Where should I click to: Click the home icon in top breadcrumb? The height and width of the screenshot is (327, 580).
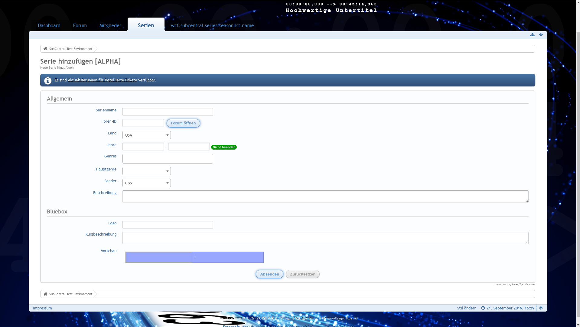click(45, 49)
